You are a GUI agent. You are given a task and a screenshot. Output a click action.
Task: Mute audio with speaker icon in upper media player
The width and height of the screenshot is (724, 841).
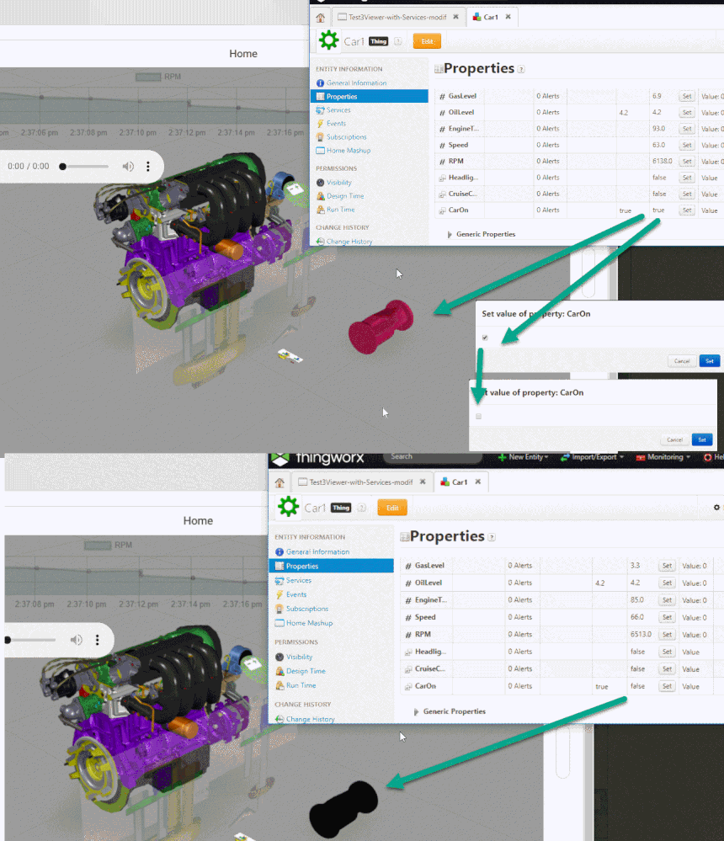click(128, 167)
